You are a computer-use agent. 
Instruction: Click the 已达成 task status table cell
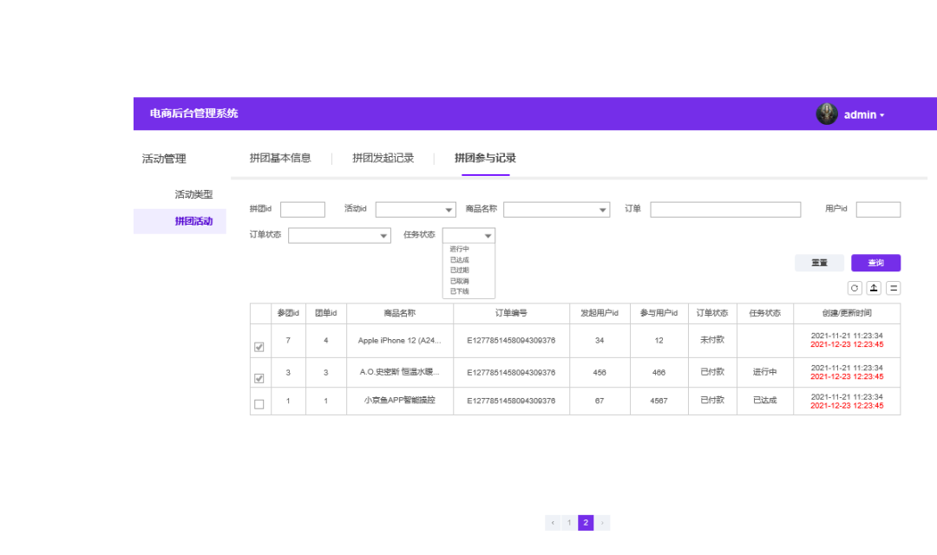pyautogui.click(x=765, y=401)
